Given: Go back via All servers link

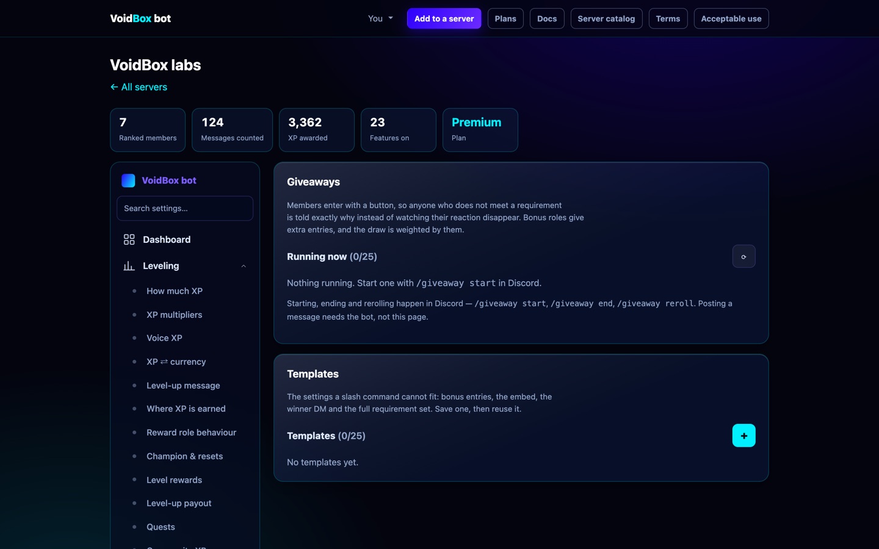Looking at the screenshot, I should [139, 87].
